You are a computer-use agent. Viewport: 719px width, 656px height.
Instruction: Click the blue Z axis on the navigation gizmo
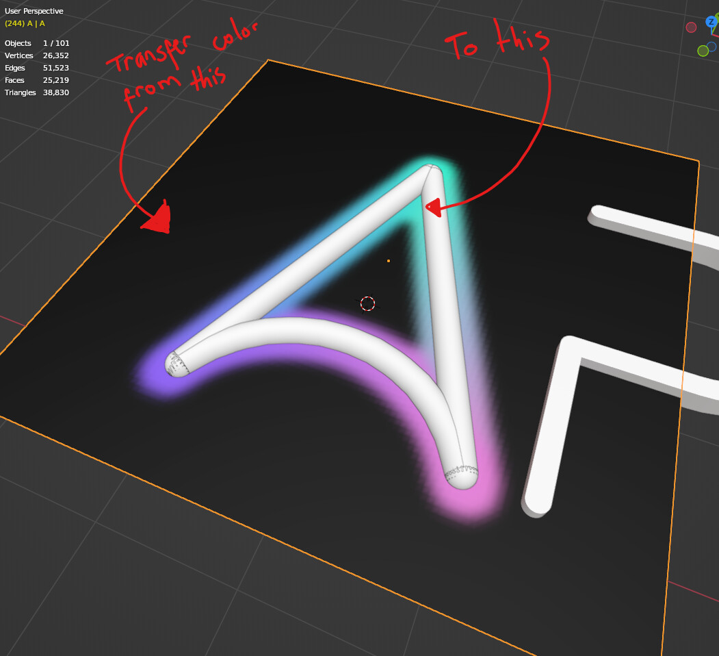tap(711, 21)
